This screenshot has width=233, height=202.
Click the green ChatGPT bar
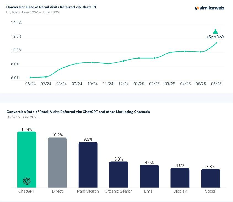click(27, 160)
